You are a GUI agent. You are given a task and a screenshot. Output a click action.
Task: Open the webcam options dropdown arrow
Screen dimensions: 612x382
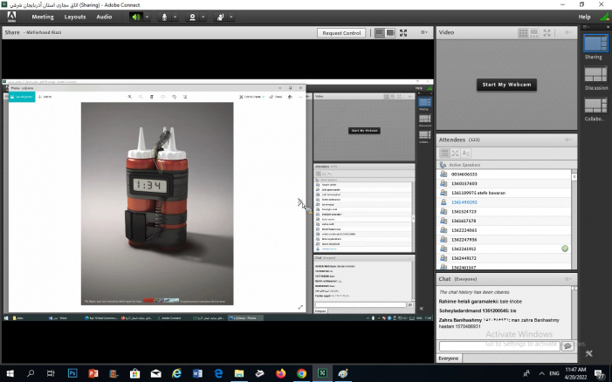(203, 17)
